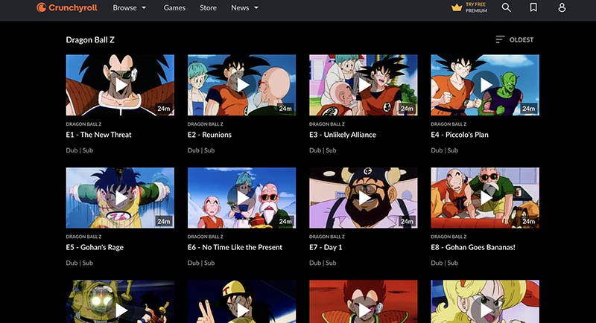Play episode E4 Piccolo's Plan
Screen dimensions: 596x323
click(485, 85)
